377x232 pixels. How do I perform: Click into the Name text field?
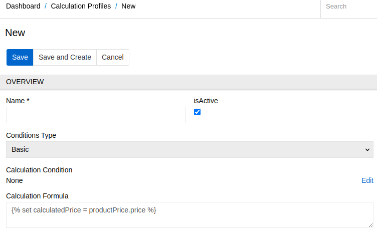[x=96, y=115]
